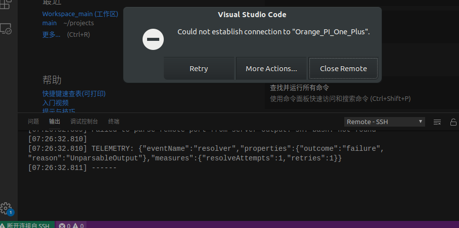Open the Remote Explorer sidebar icon
459x228 pixels.
(x=6, y=29)
